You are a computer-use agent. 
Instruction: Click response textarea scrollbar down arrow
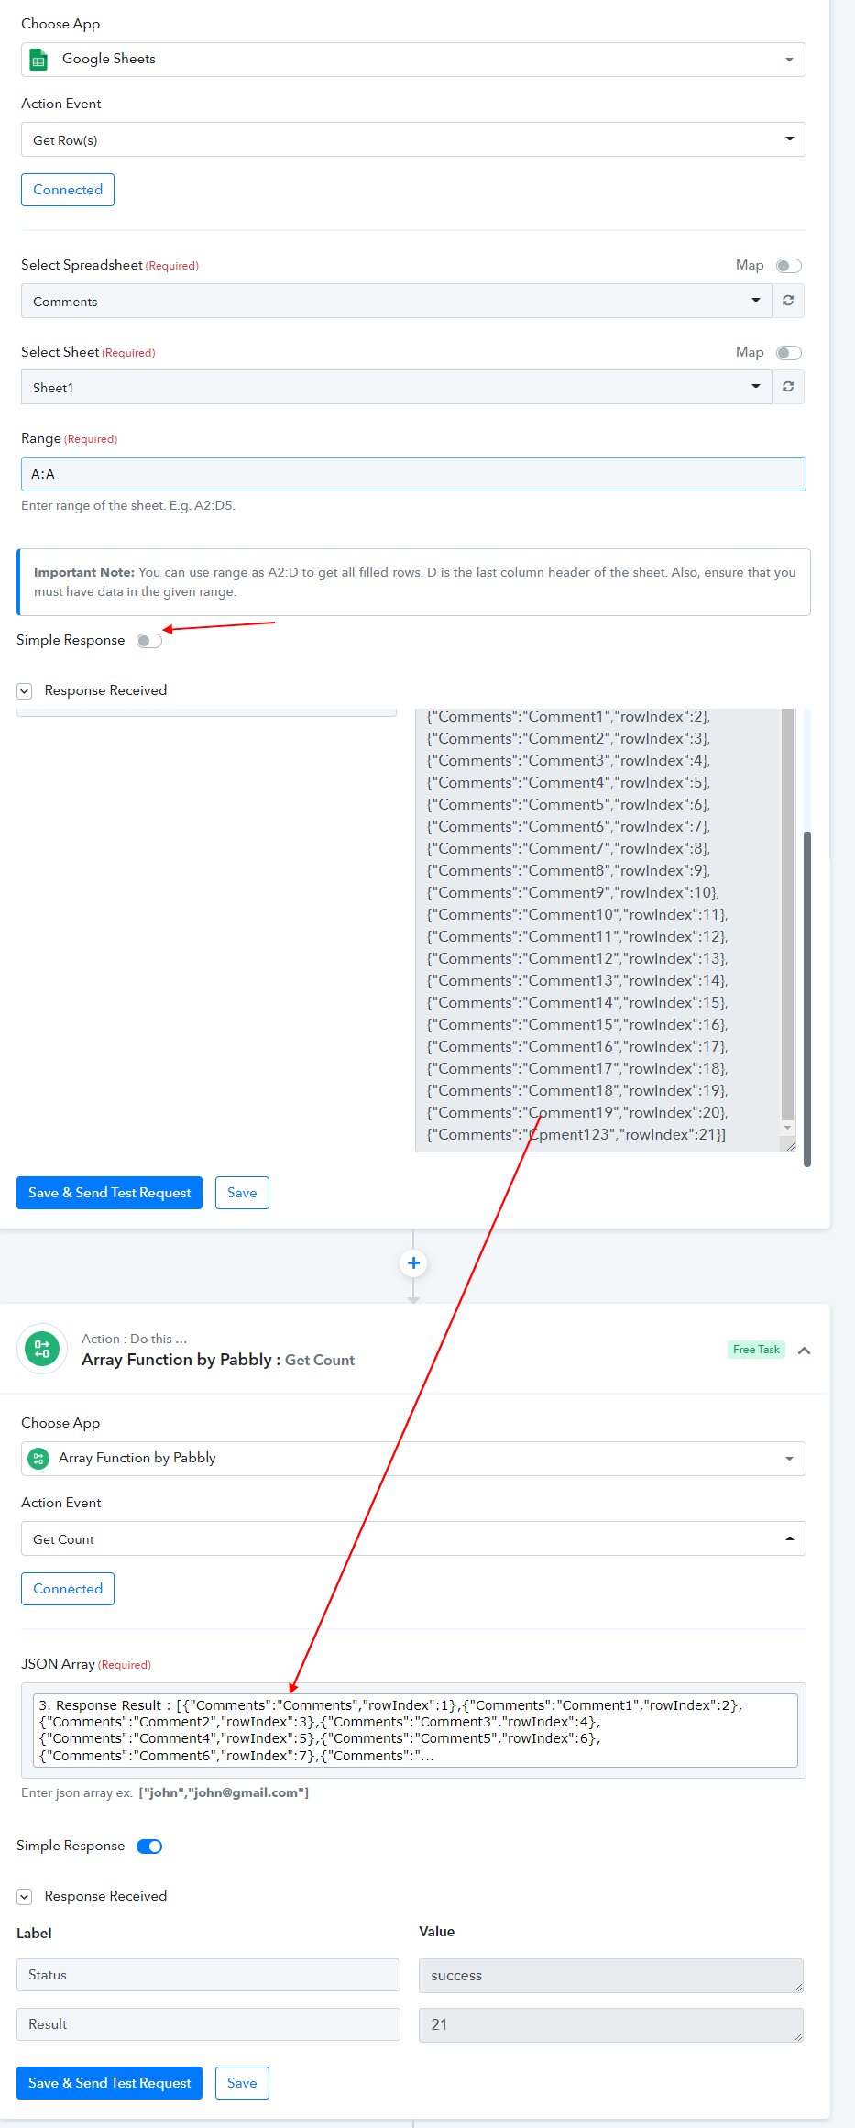tap(787, 1128)
